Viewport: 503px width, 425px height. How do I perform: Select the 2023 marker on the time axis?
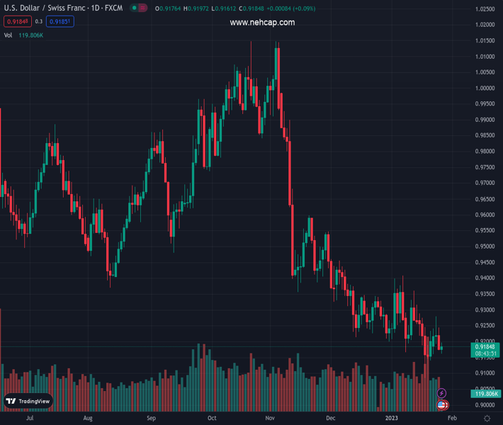[x=392, y=419]
